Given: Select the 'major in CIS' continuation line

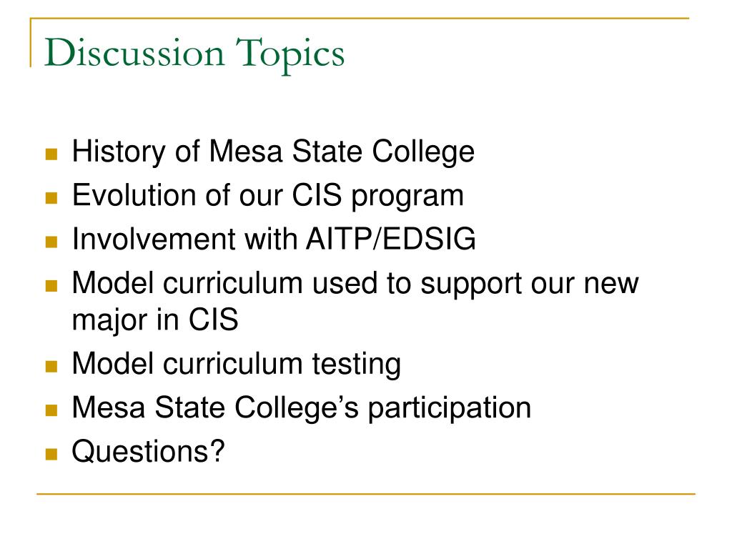Looking at the screenshot, I should click(155, 320).
